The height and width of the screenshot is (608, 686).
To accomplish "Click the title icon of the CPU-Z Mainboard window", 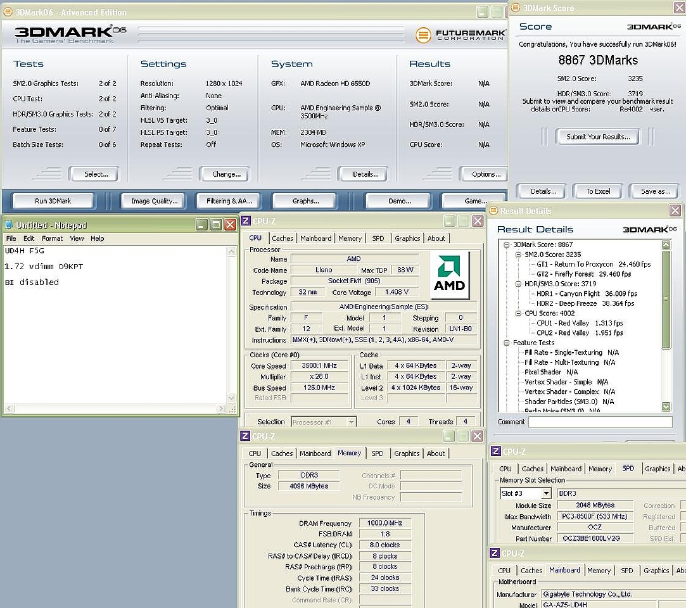I will tap(494, 553).
